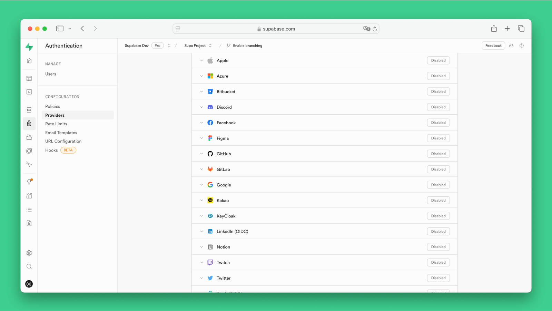
Task: Click the Feedback button
Action: point(493,46)
